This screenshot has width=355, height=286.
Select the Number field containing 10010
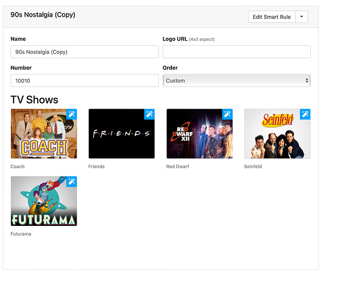point(85,81)
